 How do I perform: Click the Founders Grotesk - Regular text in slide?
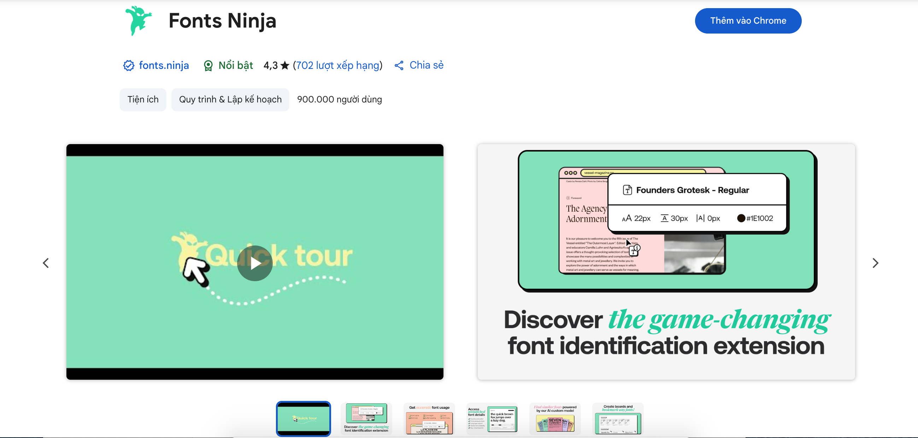pos(693,190)
